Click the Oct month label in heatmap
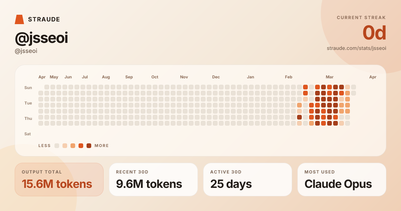 (x=155, y=77)
